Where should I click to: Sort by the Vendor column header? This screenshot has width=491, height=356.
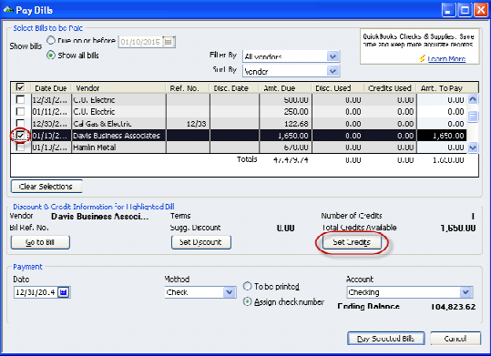tap(118, 88)
